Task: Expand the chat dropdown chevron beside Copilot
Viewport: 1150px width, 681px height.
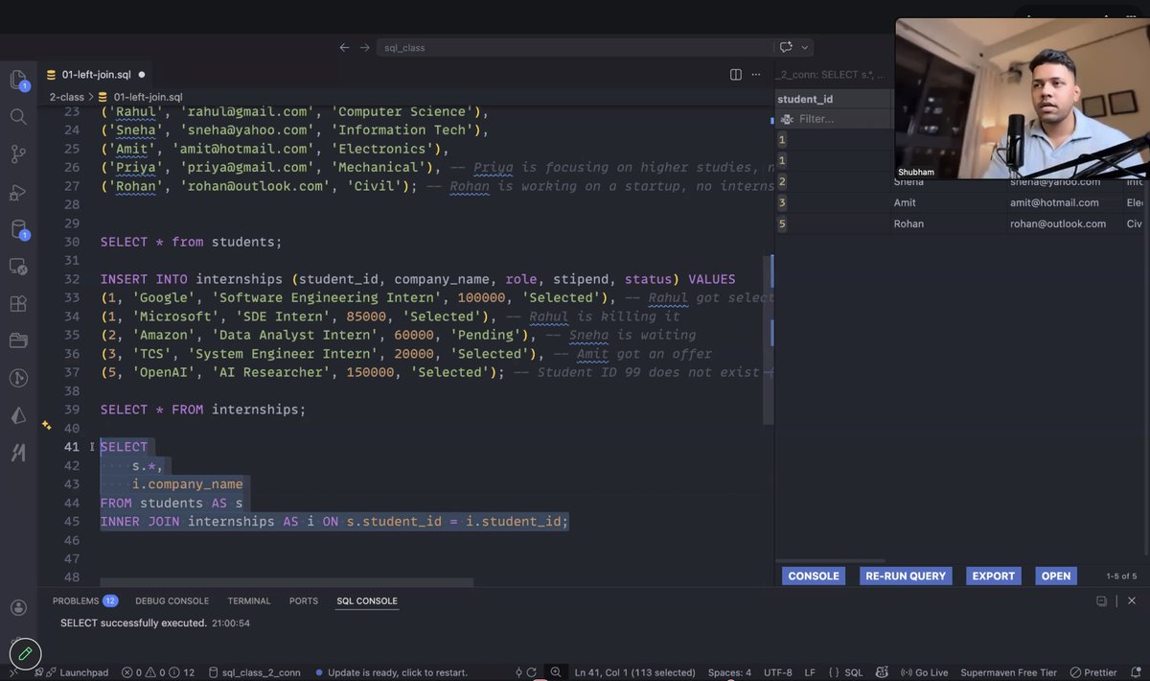Action: click(x=805, y=47)
